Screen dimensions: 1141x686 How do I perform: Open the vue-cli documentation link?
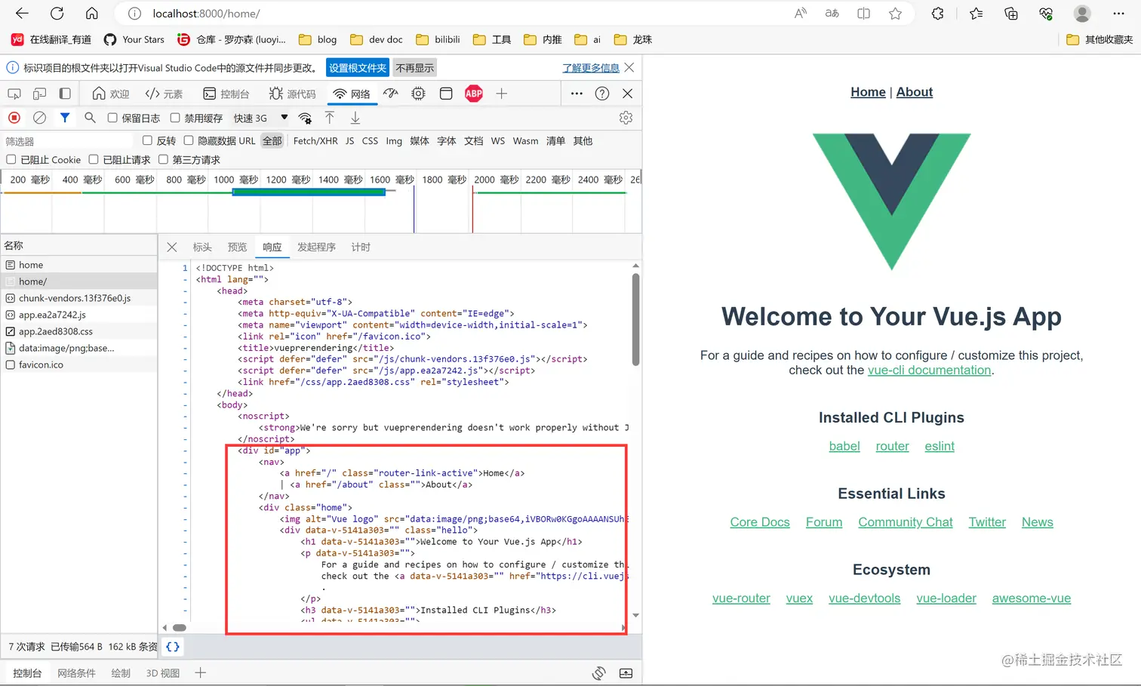(929, 370)
